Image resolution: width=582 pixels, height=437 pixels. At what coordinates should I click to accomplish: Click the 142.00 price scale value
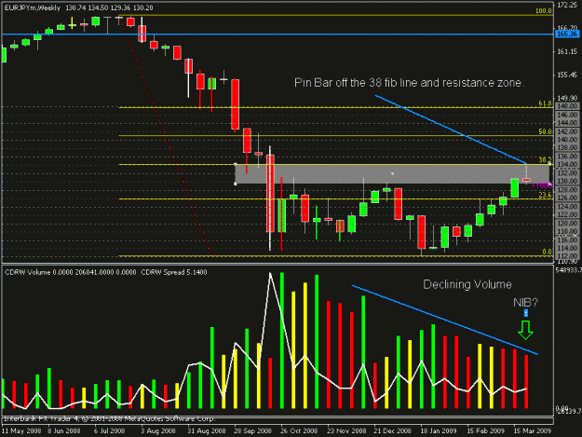[x=567, y=131]
